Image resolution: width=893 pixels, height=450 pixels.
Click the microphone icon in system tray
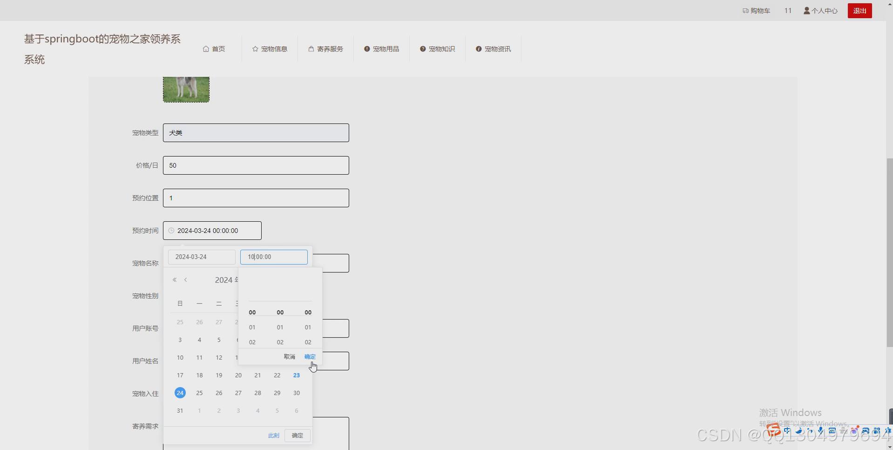820,431
